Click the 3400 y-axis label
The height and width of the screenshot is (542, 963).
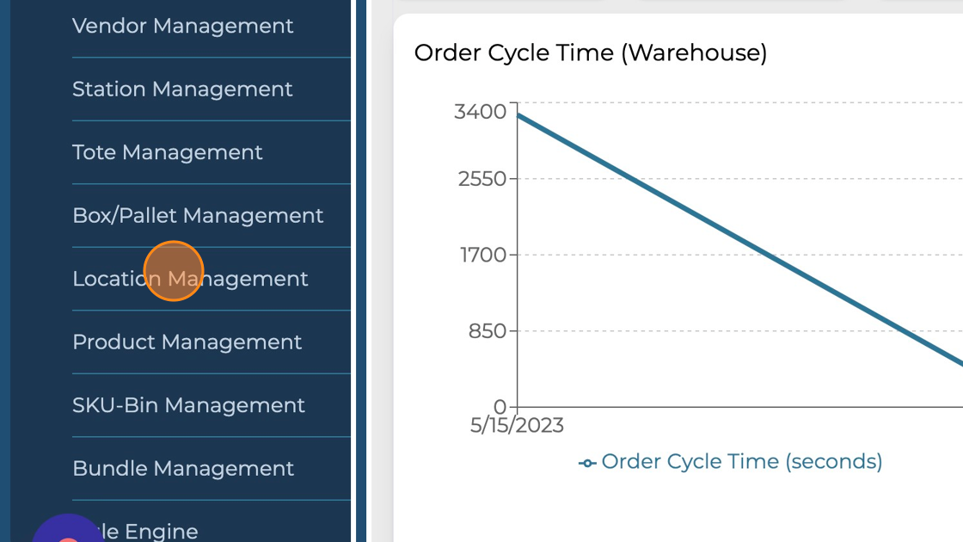pos(480,112)
